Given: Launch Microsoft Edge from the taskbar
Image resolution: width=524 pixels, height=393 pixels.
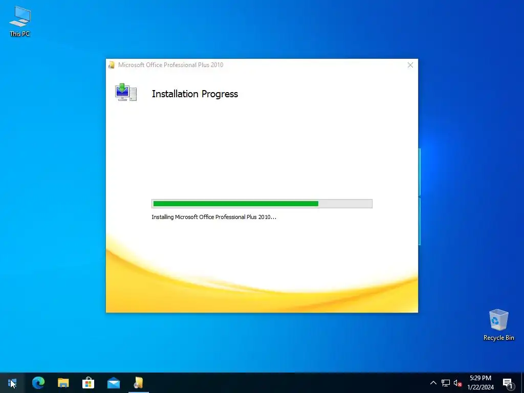Looking at the screenshot, I should pos(38,383).
